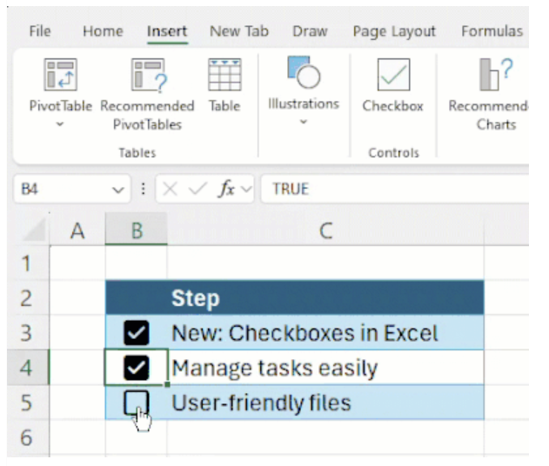Check the User-friendly files checkbox

click(x=137, y=403)
